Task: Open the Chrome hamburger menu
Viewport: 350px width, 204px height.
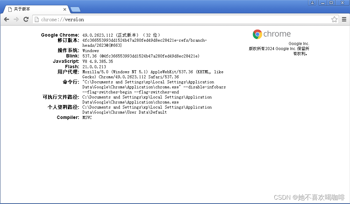Action: (344, 19)
